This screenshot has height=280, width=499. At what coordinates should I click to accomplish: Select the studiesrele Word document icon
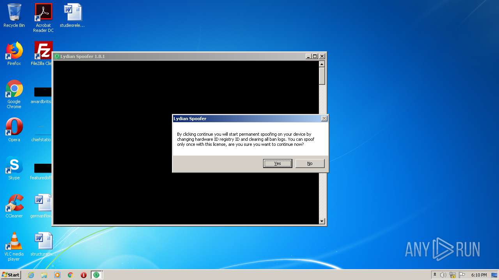[73, 16]
